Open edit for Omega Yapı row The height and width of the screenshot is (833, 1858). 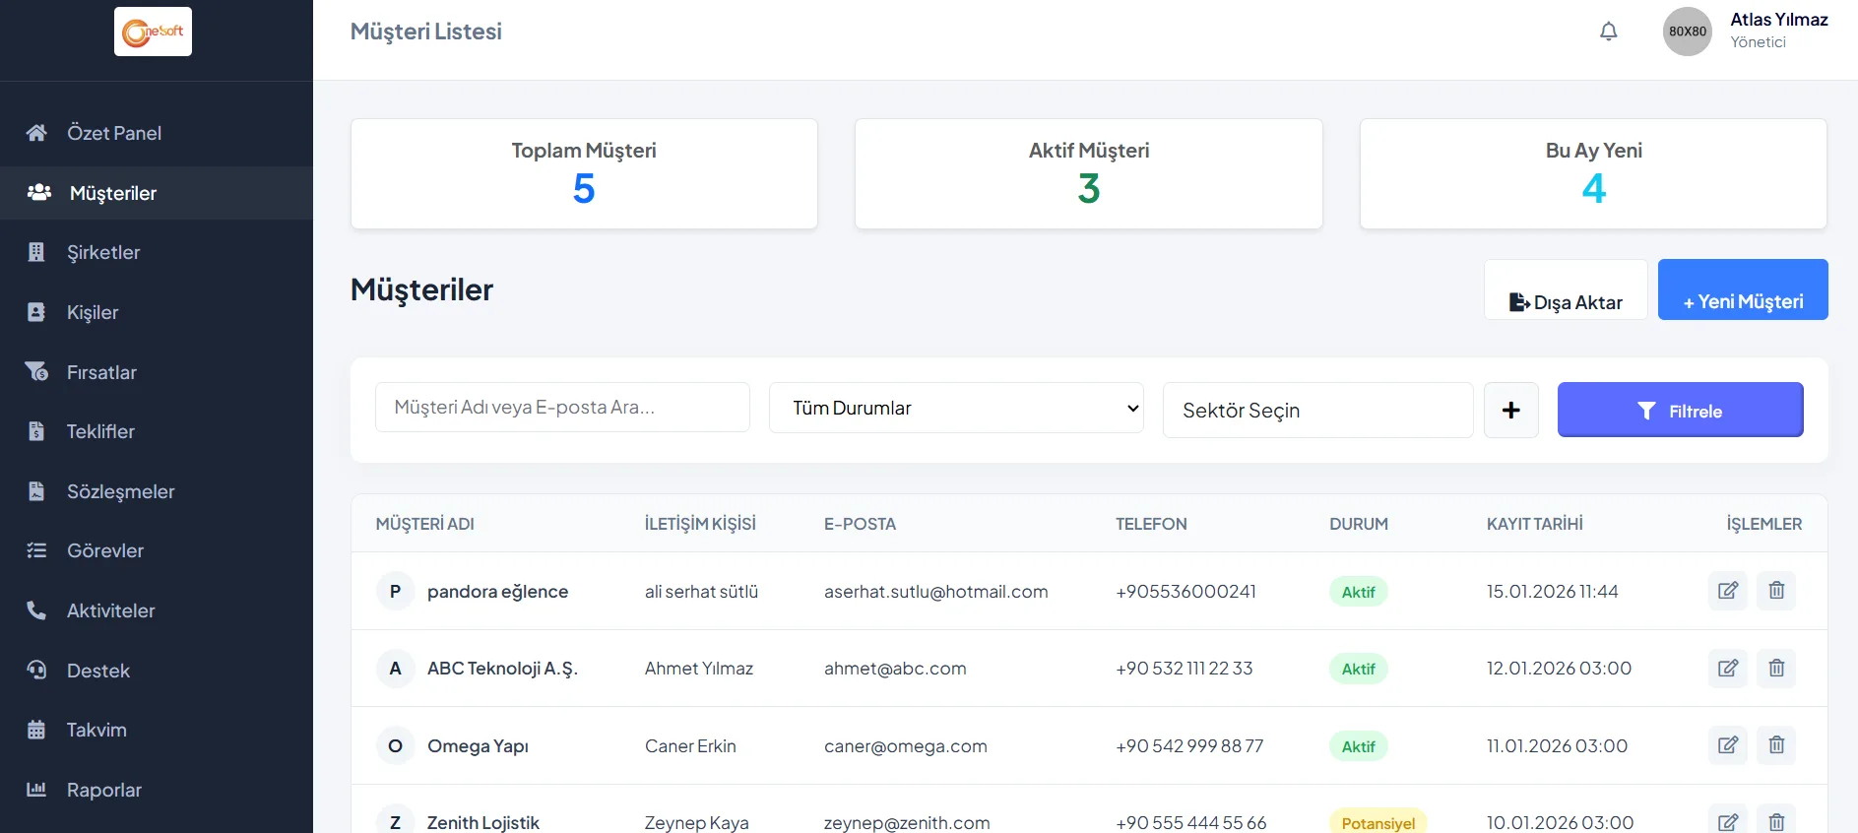tap(1727, 745)
